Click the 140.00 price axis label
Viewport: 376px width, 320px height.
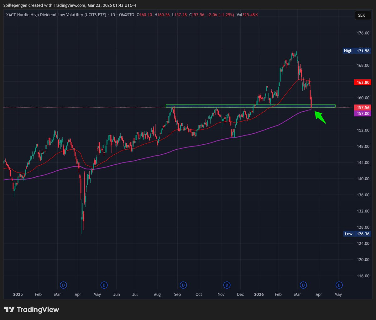click(363, 179)
